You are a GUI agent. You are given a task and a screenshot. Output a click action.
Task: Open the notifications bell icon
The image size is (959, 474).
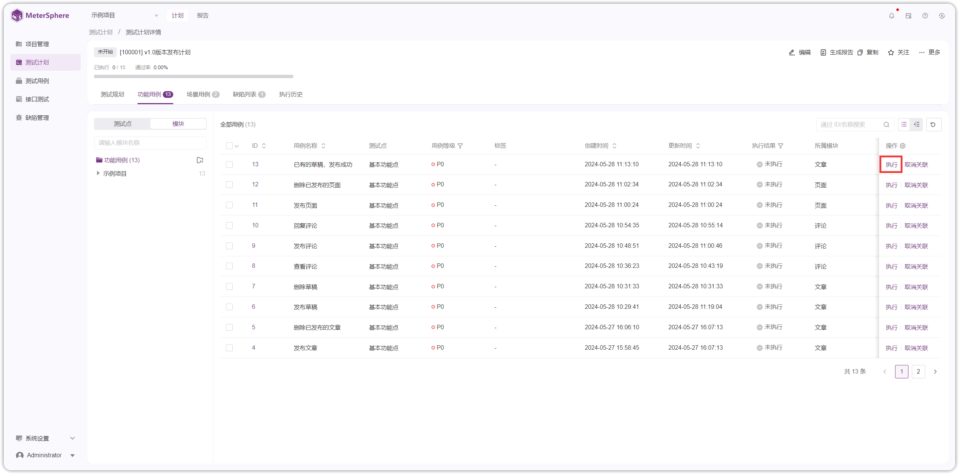(x=891, y=16)
